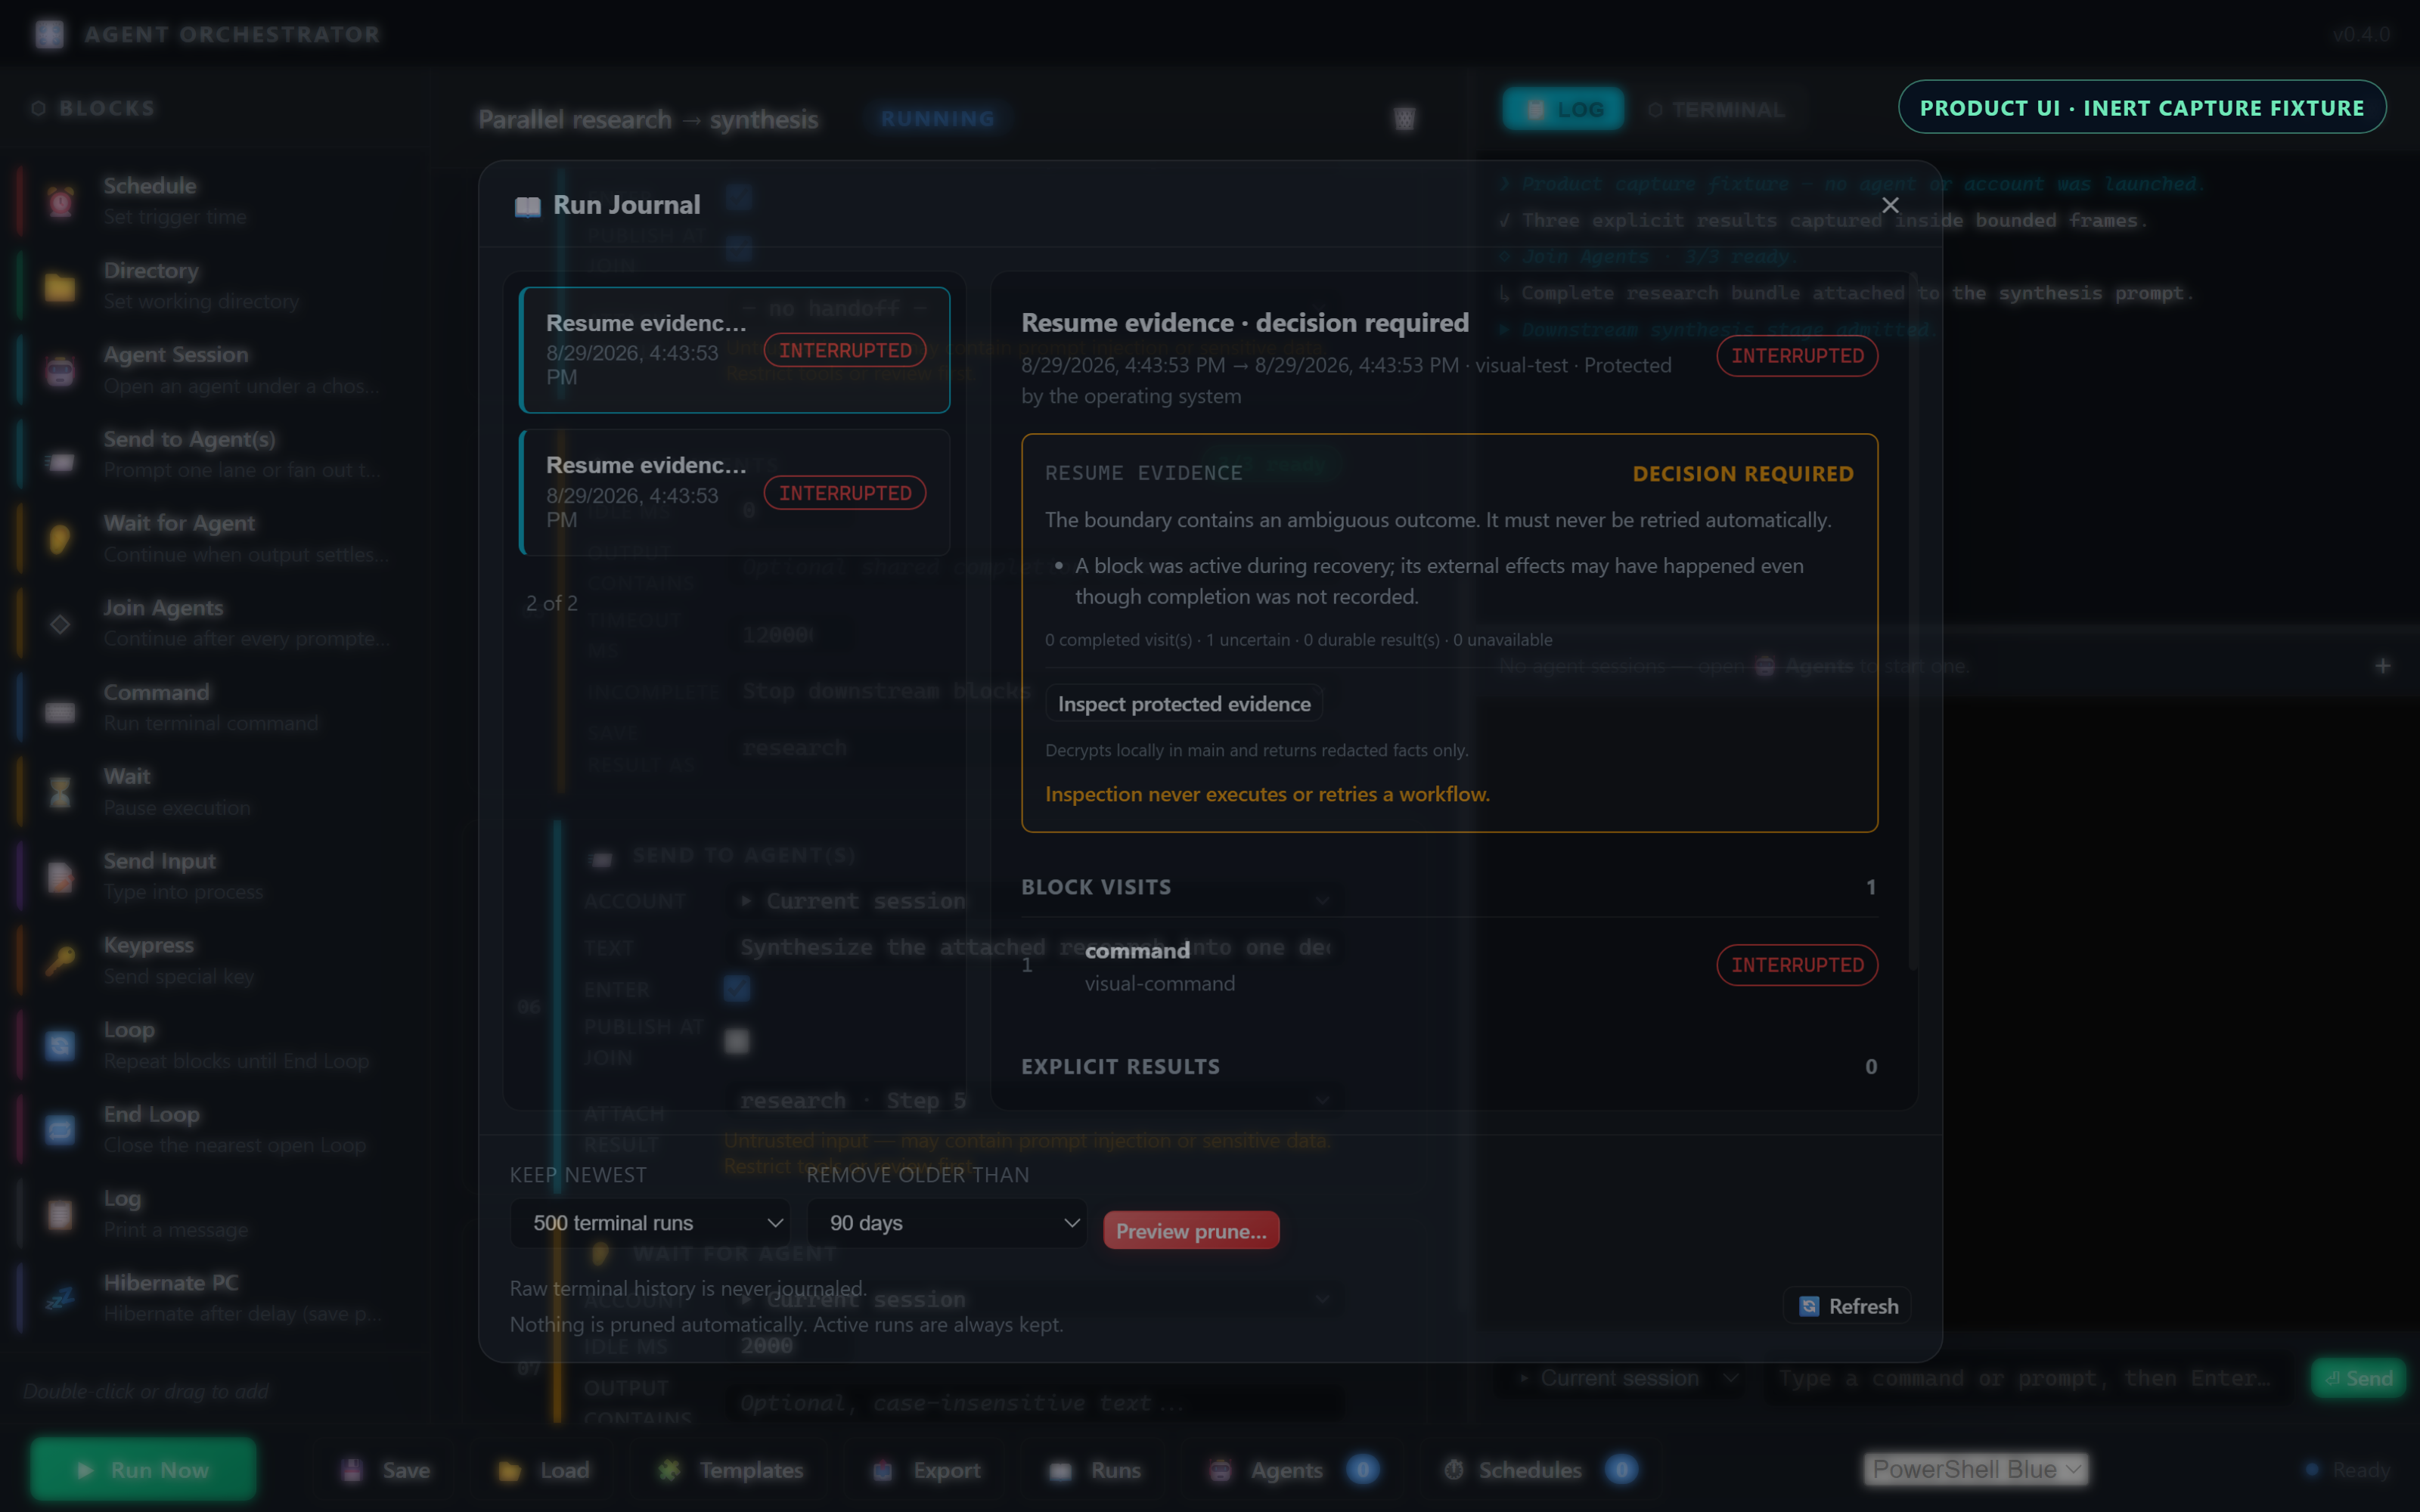Image resolution: width=2420 pixels, height=1512 pixels.
Task: Click the DECISION REQUIRED label
Action: tap(1743, 474)
